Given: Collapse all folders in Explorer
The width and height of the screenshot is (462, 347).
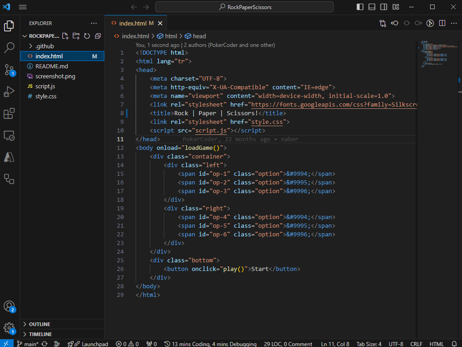Looking at the screenshot, I should 98,36.
